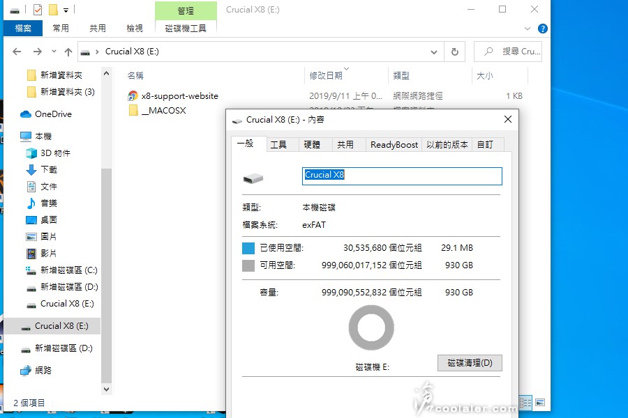Go forward with the forward arrow
The height and width of the screenshot is (418, 628).
click(x=37, y=52)
